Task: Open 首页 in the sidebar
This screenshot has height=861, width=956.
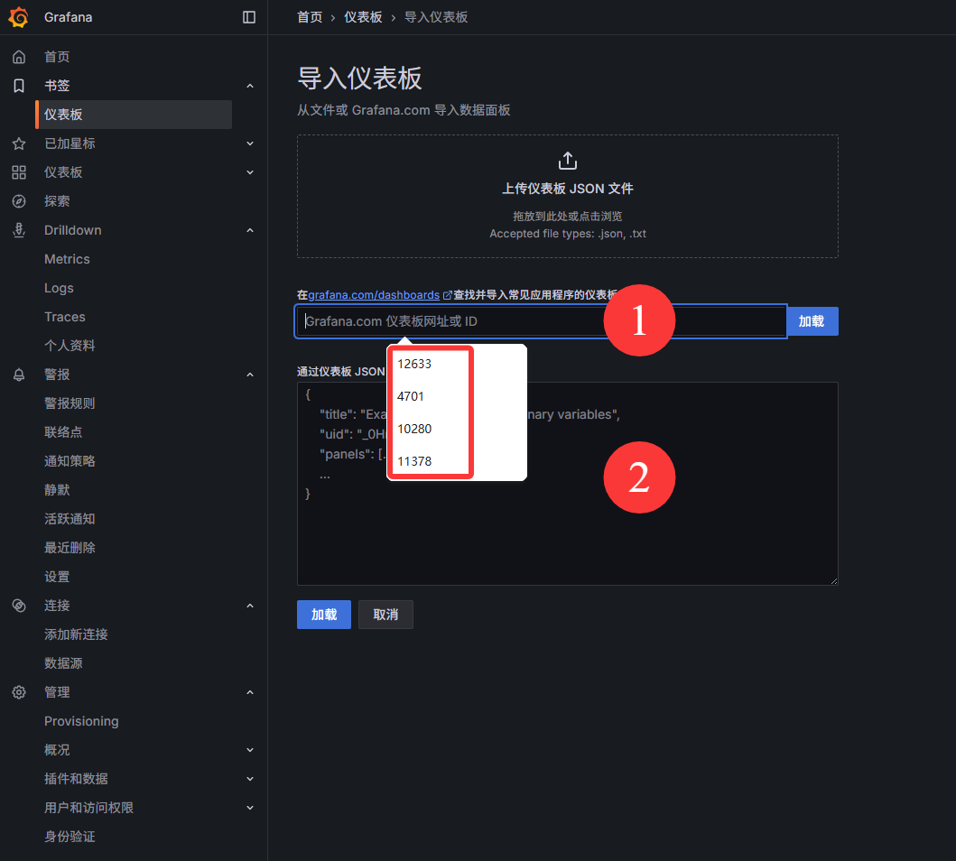Action: coord(57,57)
